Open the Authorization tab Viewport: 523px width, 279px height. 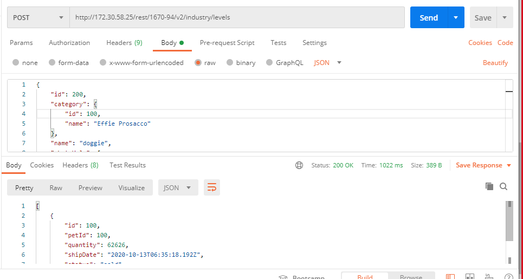coord(69,43)
